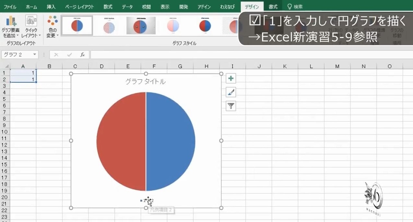This screenshot has width=413, height=222.
Task: Click the chart's left-middle resize handle
Action: coord(71,141)
